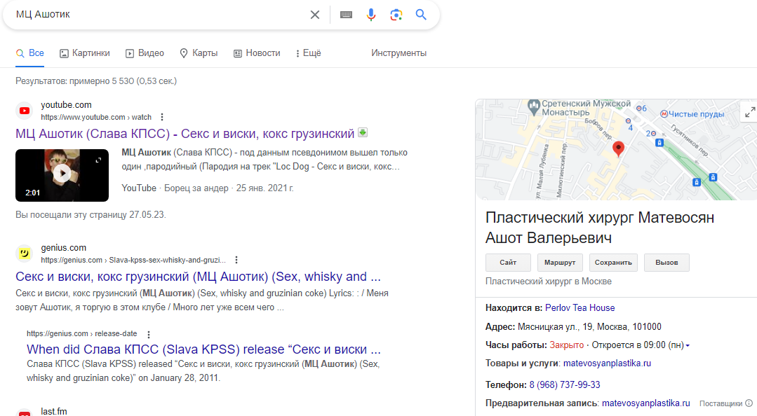Open the genius.com Секс и виски result
This screenshot has height=416, width=757.
tap(198, 277)
